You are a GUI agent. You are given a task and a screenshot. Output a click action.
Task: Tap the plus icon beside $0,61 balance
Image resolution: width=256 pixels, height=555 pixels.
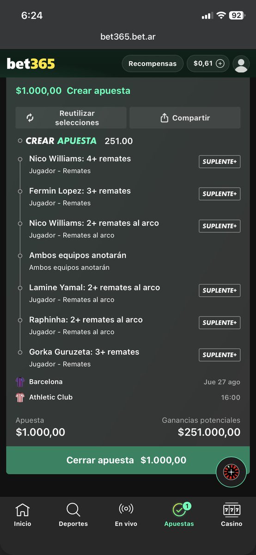pos(220,64)
